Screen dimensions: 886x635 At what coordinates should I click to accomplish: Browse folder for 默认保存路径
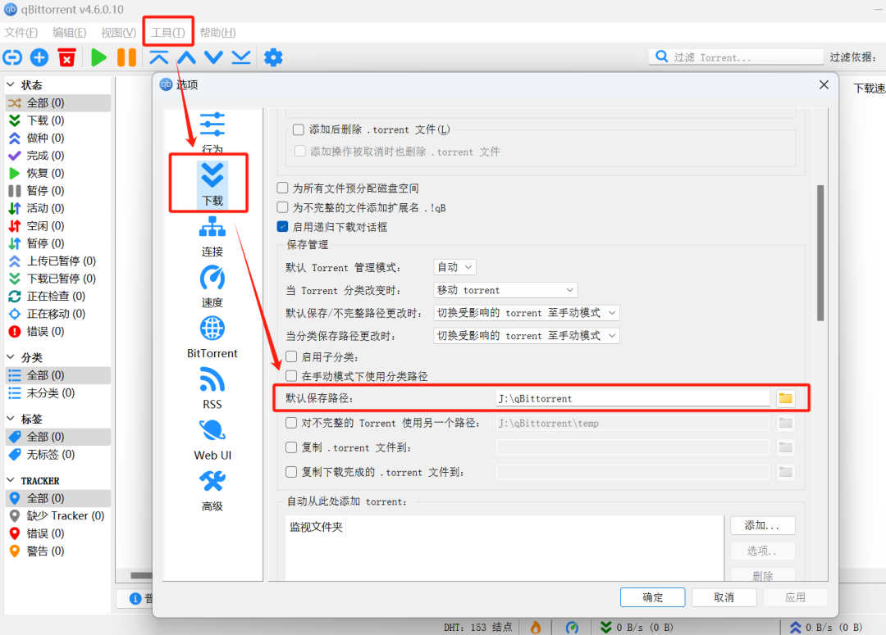(x=785, y=398)
